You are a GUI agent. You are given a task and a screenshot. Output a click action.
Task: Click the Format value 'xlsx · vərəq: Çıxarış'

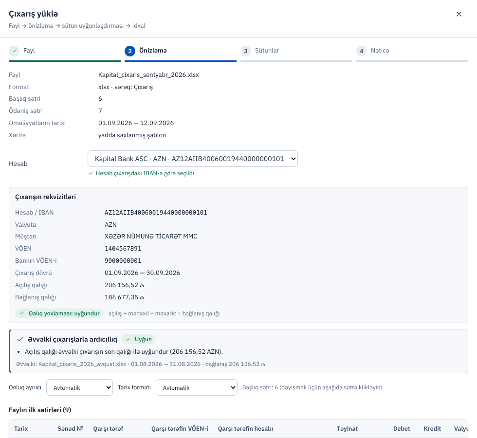pos(126,87)
